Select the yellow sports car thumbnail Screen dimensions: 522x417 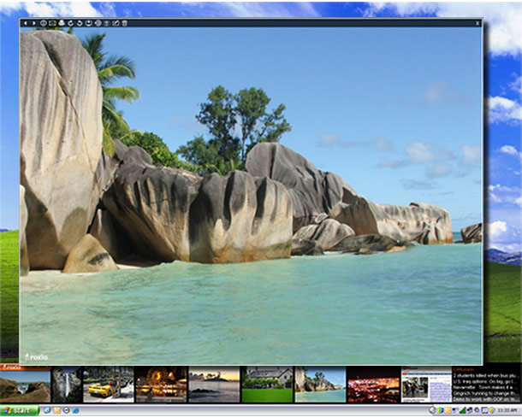(108, 385)
